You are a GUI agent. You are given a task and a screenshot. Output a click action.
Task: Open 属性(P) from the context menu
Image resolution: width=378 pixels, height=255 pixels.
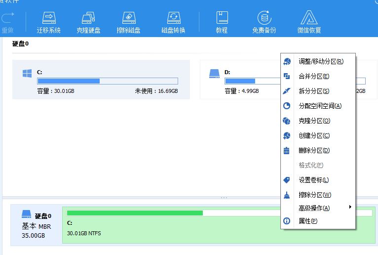click(318, 221)
